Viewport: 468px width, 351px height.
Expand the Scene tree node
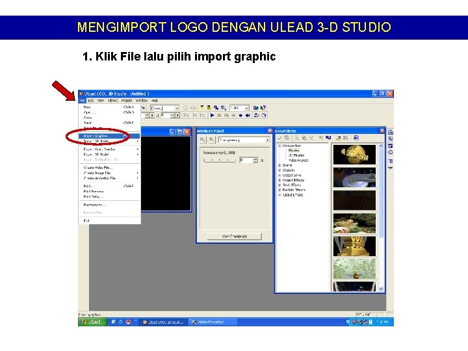click(x=279, y=165)
